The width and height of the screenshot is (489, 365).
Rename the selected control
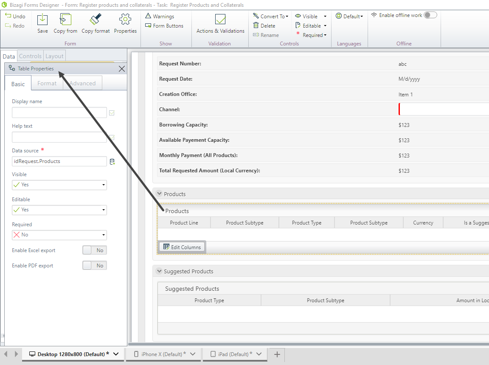[266, 35]
